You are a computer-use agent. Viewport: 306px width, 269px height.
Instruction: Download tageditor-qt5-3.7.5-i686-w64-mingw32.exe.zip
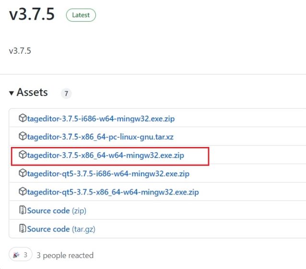pyautogui.click(x=108, y=173)
